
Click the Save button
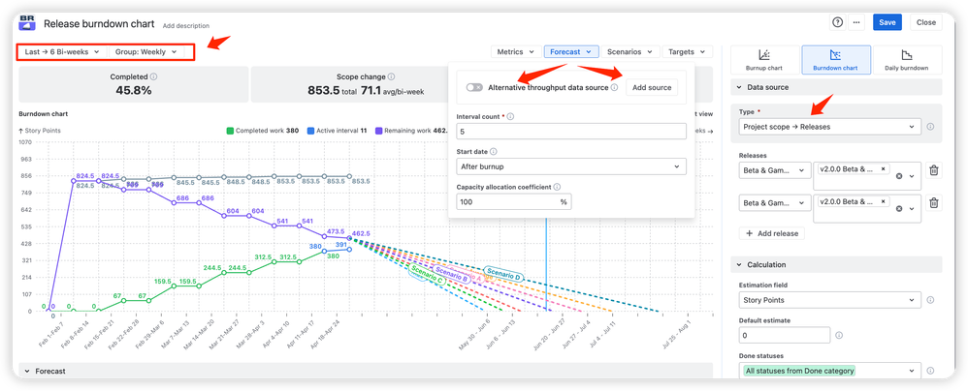pos(887,22)
